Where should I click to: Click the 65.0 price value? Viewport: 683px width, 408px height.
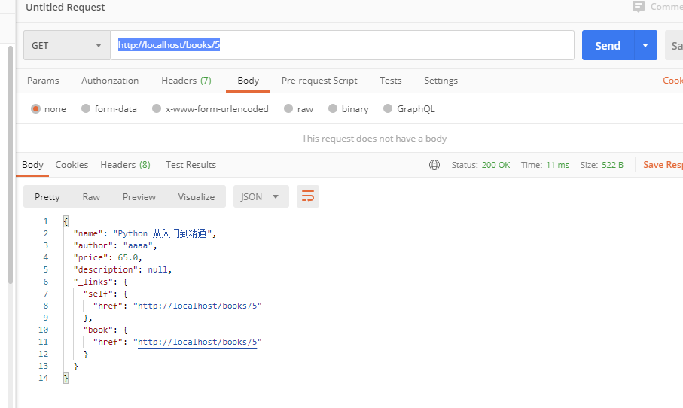(127, 257)
